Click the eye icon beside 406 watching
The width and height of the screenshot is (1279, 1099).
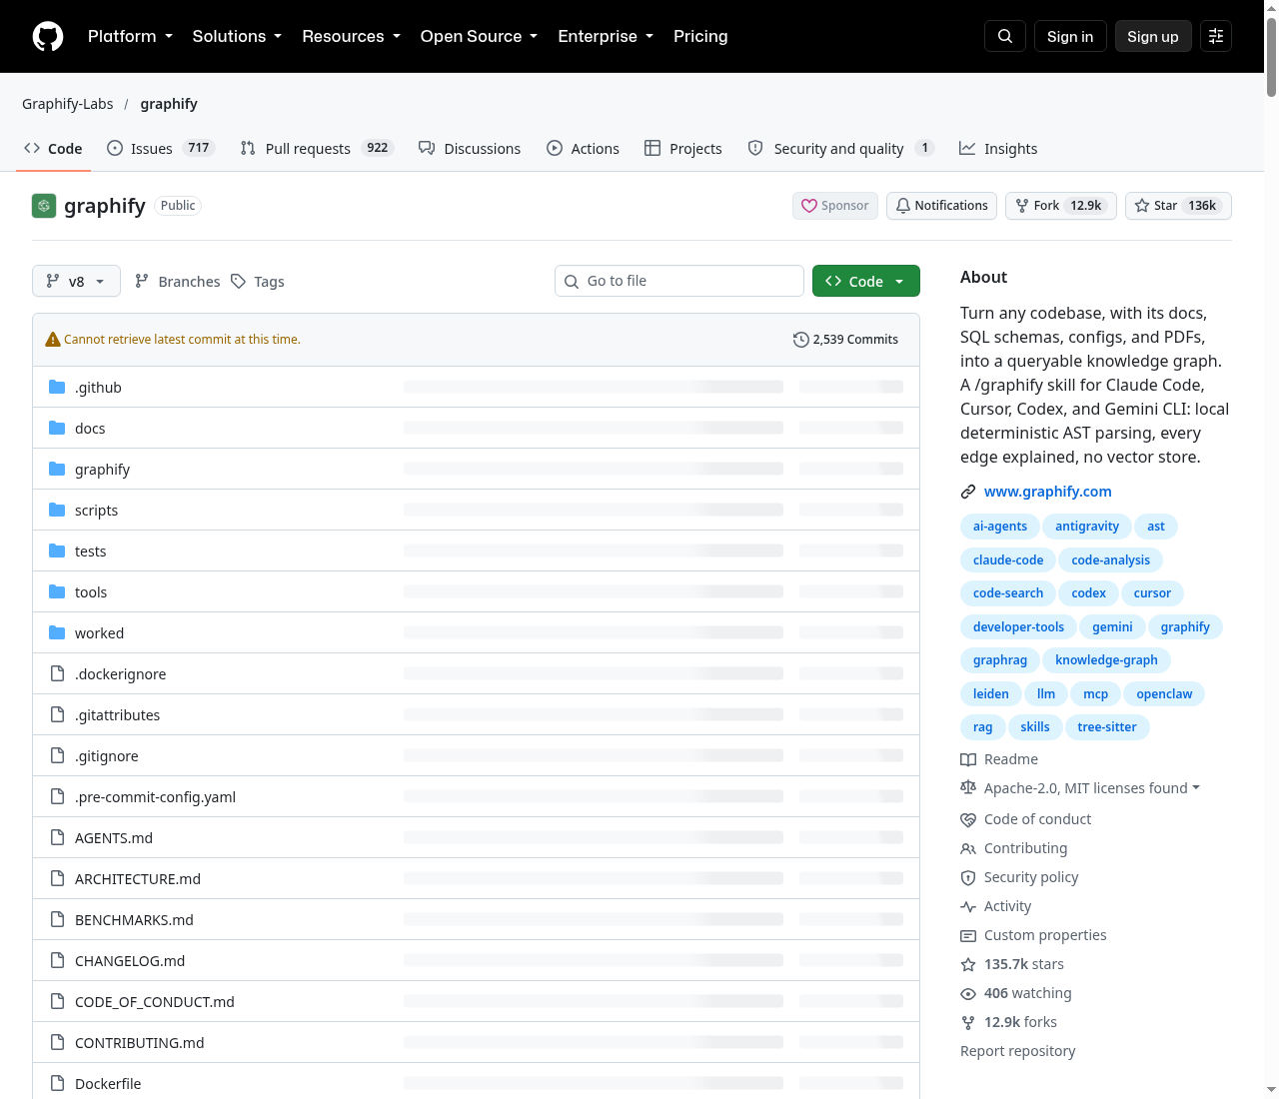point(968,993)
